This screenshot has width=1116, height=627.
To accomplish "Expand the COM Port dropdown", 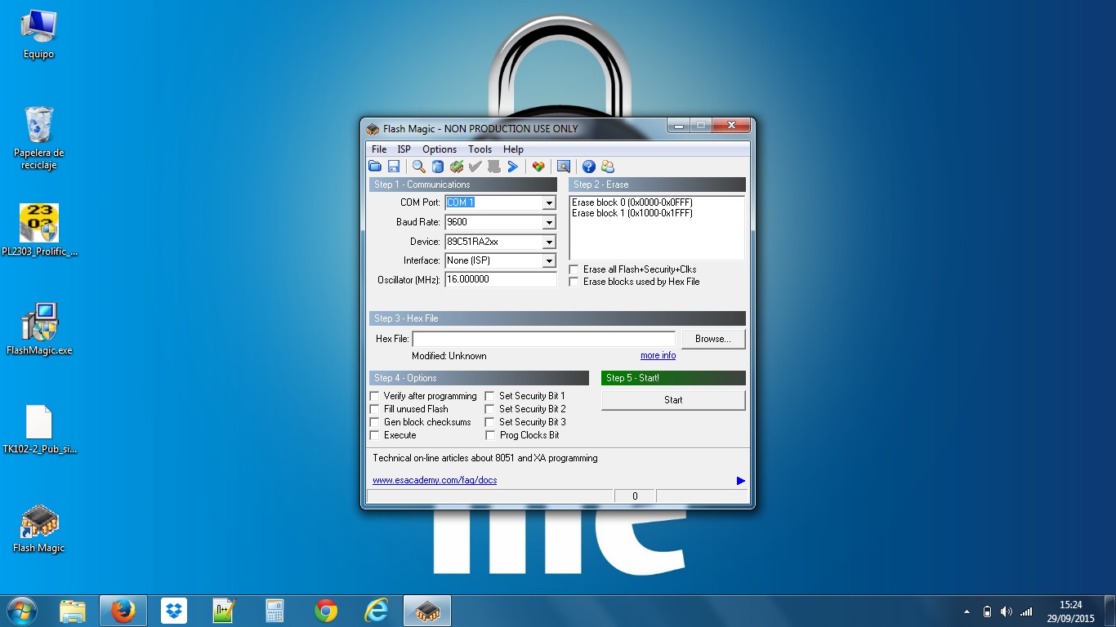I will pos(549,202).
